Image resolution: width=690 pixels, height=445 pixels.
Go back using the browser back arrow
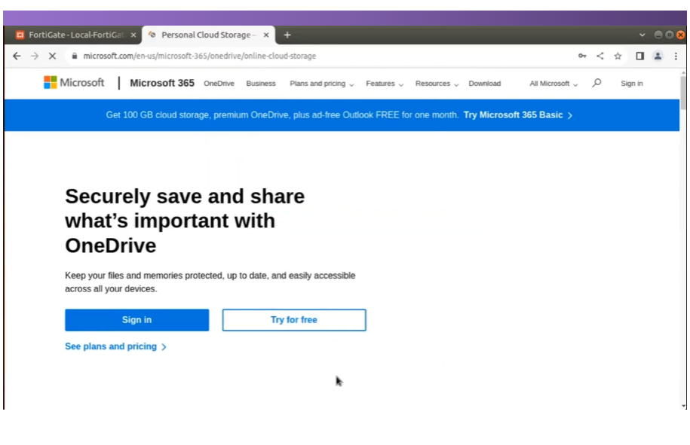click(17, 56)
